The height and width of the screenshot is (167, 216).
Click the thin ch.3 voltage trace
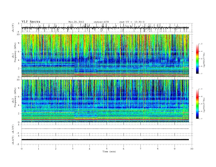tap(105, 129)
